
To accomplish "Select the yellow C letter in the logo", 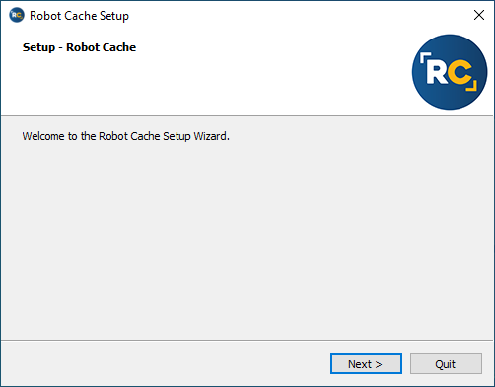I will click(460, 72).
